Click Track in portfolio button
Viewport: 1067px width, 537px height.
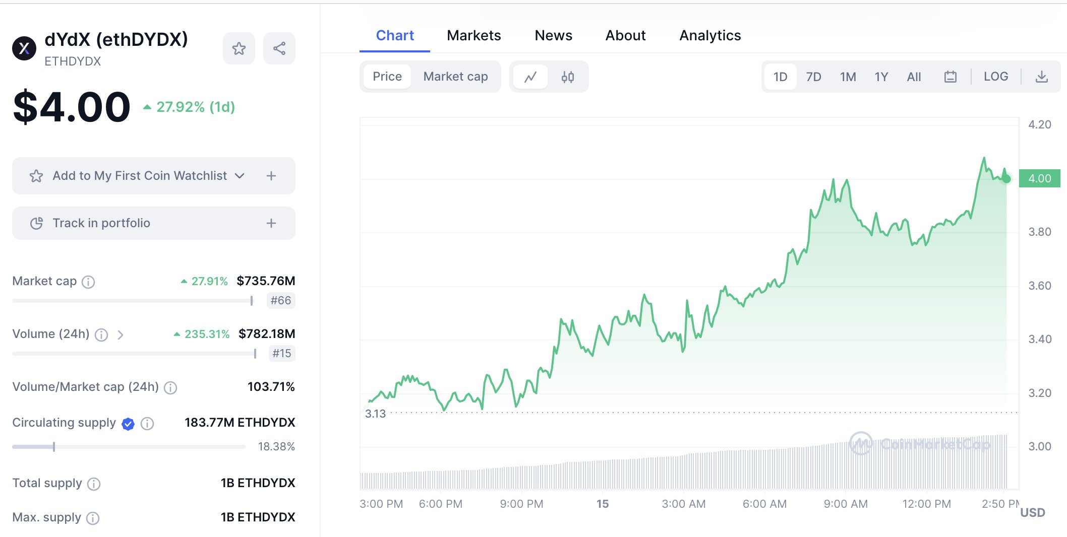pyautogui.click(x=154, y=223)
